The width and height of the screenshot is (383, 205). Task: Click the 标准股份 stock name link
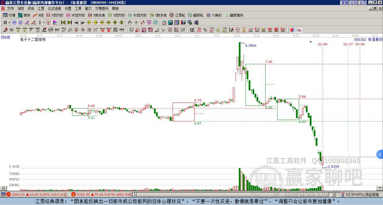pos(375,40)
